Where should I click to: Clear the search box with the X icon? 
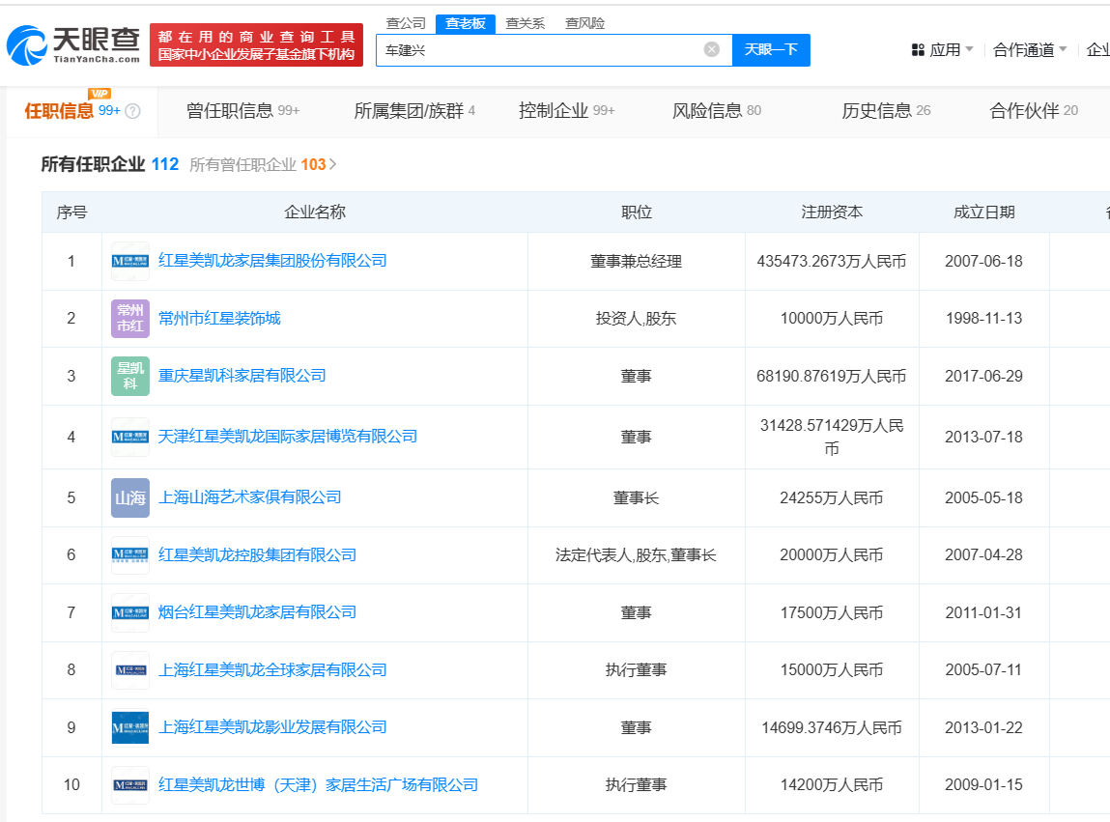711,49
